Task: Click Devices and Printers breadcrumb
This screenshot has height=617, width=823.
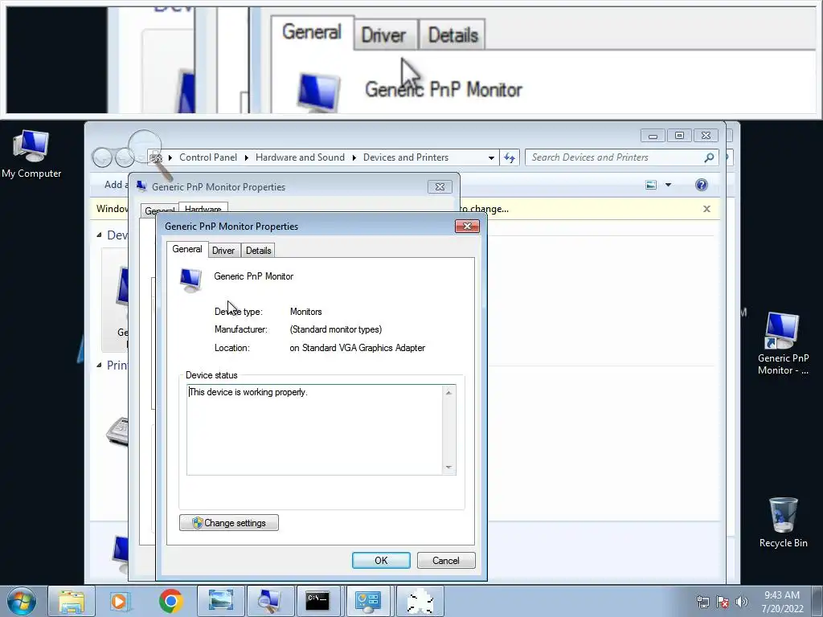Action: coord(406,157)
